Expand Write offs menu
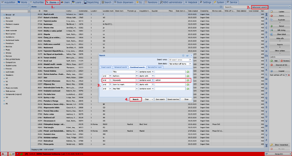The height and width of the screenshot is (156, 292). pyautogui.click(x=280, y=39)
